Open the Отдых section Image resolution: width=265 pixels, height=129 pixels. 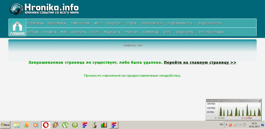(x=131, y=23)
